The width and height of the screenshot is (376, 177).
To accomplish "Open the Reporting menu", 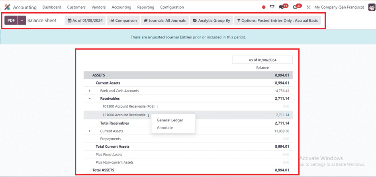I will (x=145, y=7).
